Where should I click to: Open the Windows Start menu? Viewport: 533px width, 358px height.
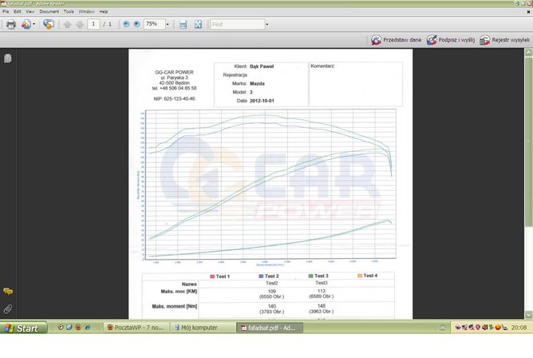click(22, 328)
